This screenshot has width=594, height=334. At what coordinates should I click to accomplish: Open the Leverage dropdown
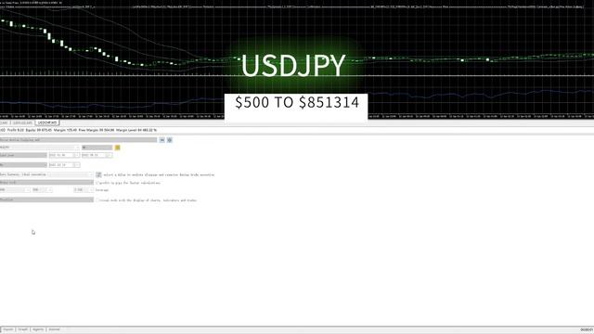(84, 189)
